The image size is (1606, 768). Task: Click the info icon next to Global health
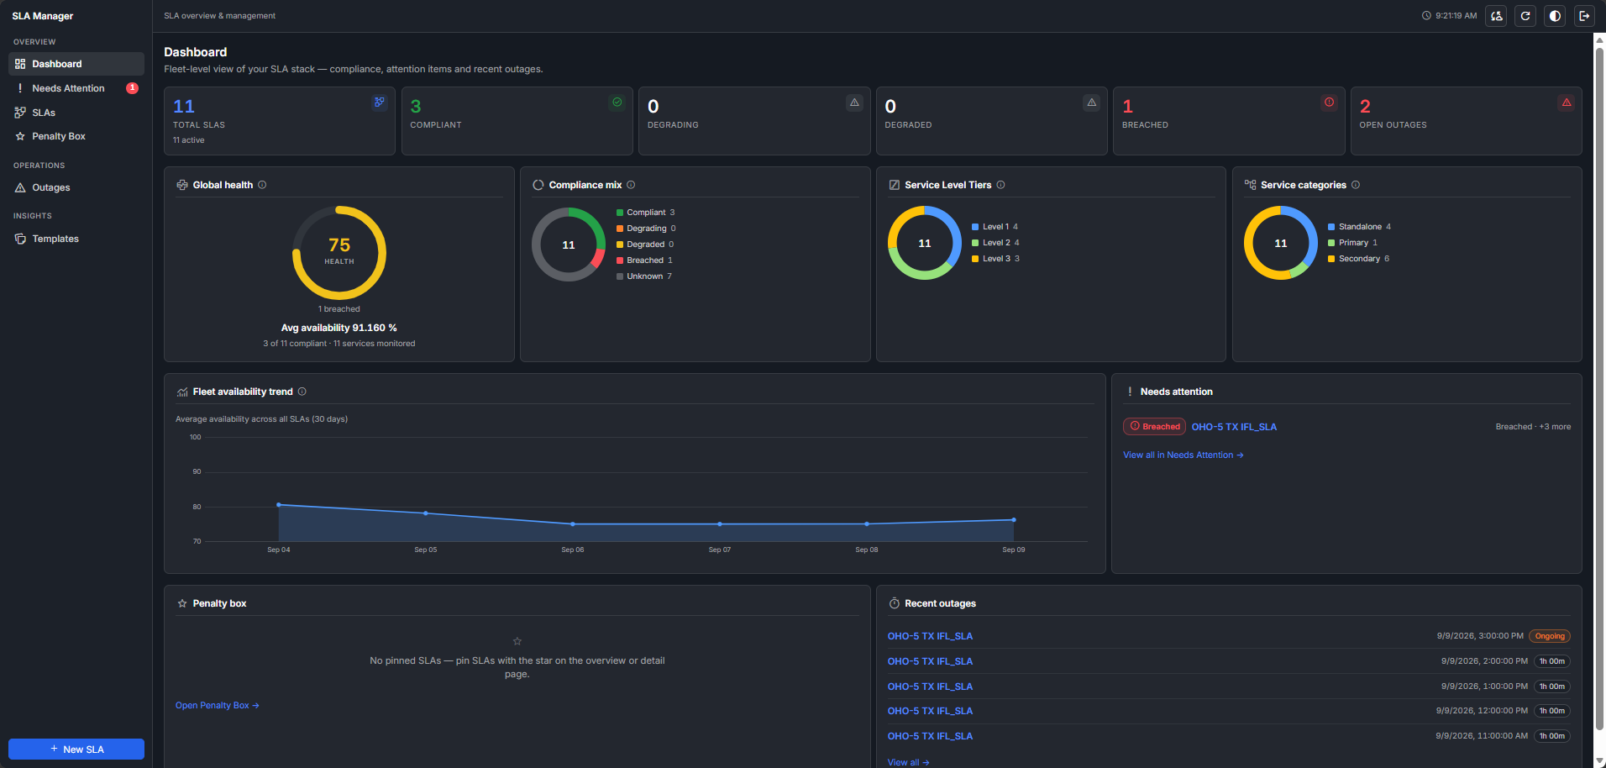point(262,185)
